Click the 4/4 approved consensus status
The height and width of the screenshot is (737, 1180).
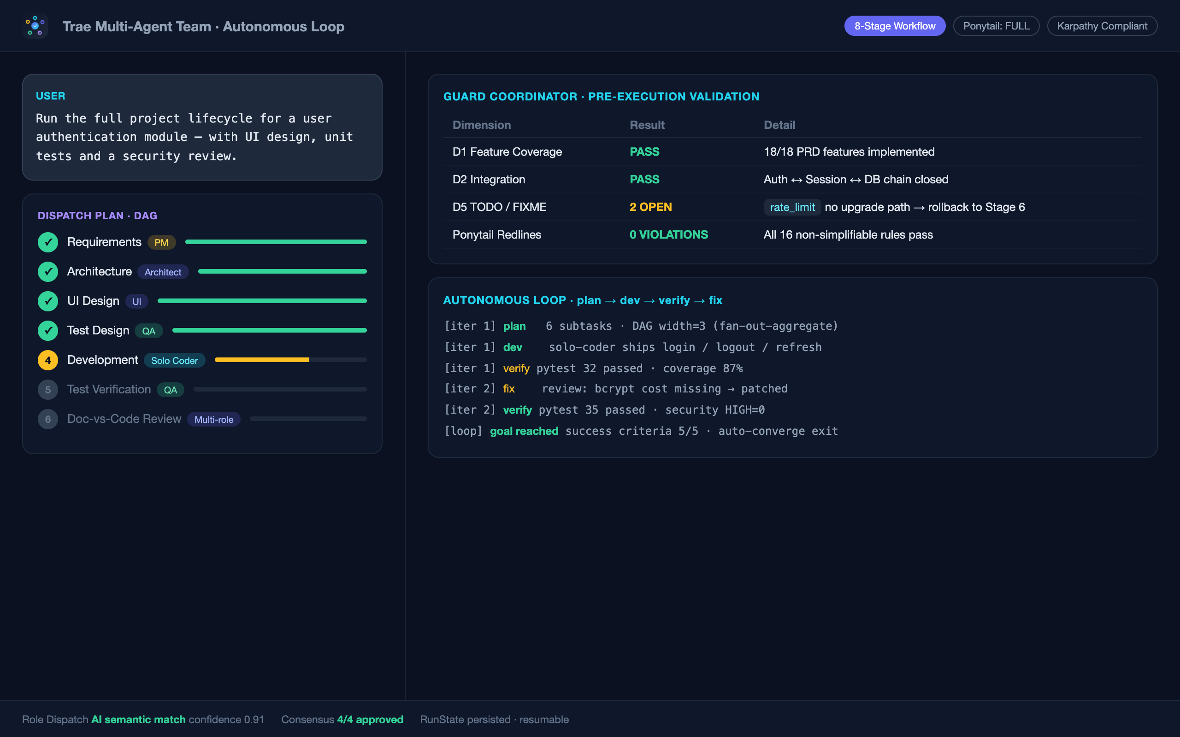370,719
